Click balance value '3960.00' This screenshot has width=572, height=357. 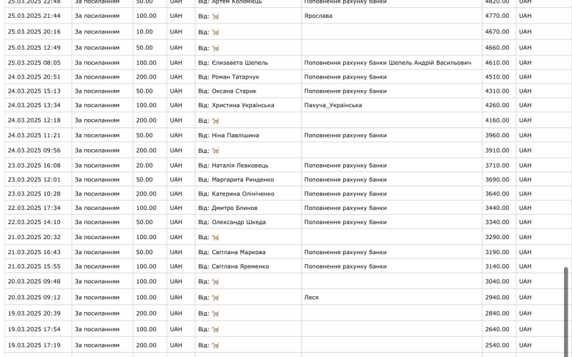click(x=497, y=135)
